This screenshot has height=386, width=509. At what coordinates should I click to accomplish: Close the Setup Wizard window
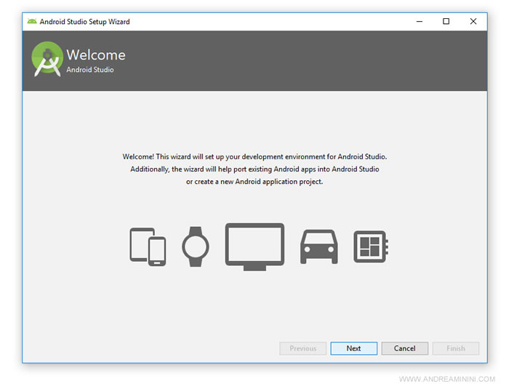click(473, 21)
